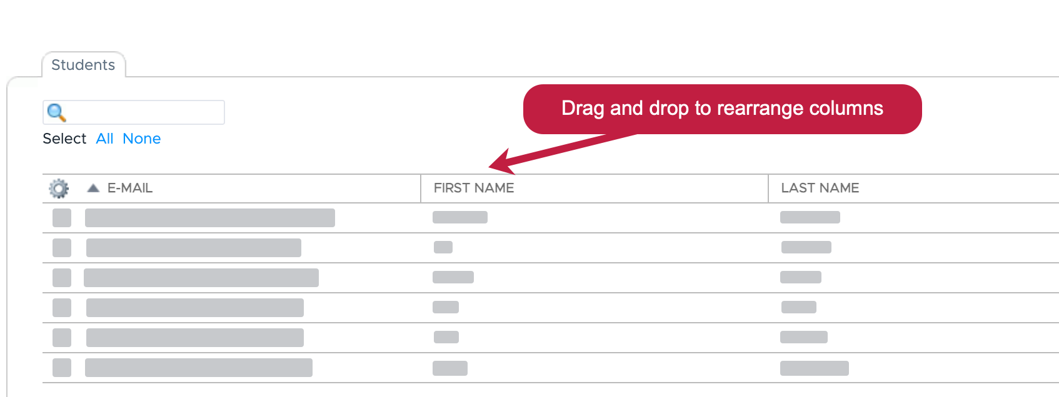This screenshot has height=397, width=1059.
Task: Click the LAST NAME column header
Action: pos(820,188)
